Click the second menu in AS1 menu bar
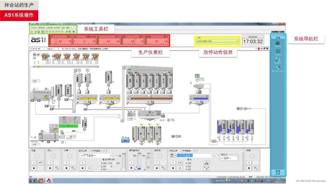Image resolution: width=327 pixels, height=184 pixels. tap(41, 28)
